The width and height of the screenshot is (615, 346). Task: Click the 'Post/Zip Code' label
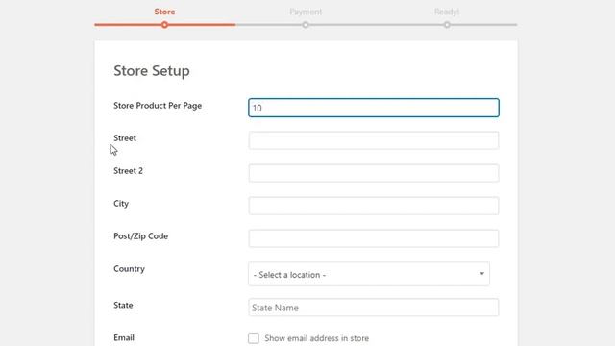141,236
